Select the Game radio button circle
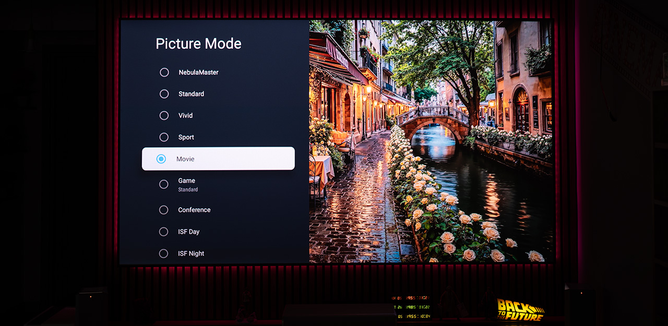 (164, 184)
